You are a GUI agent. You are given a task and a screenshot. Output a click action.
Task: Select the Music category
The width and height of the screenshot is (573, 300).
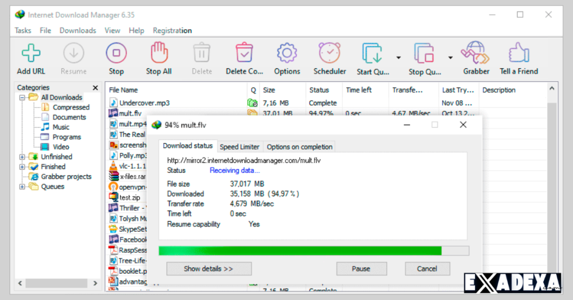coord(60,127)
